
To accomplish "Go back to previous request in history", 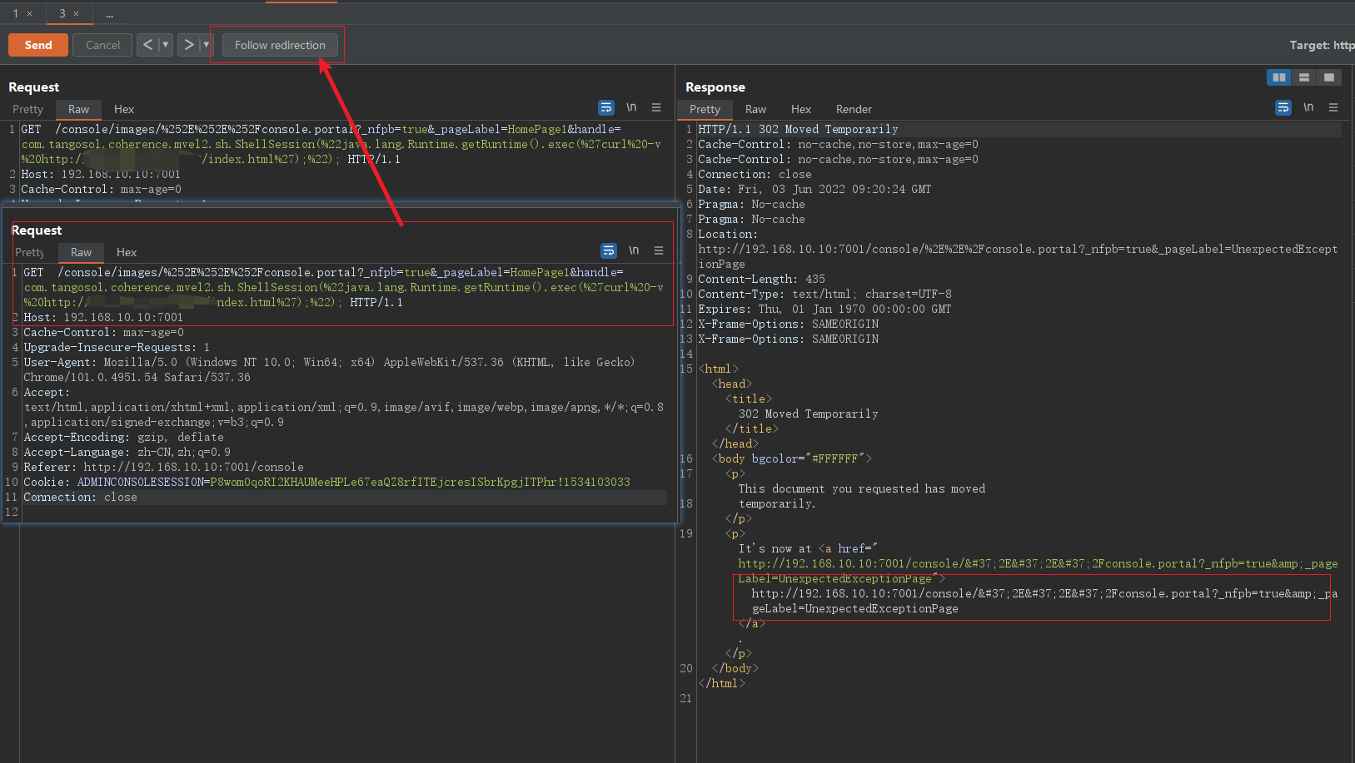I will (x=147, y=45).
